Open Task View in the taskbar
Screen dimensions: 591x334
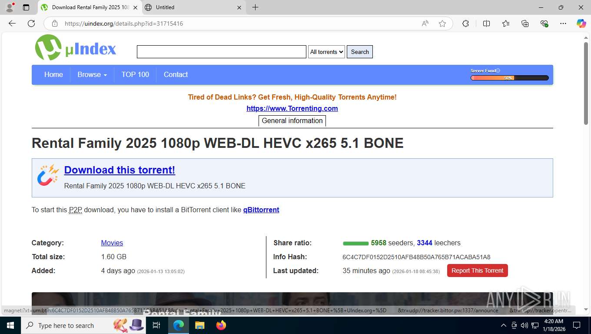coord(156,325)
